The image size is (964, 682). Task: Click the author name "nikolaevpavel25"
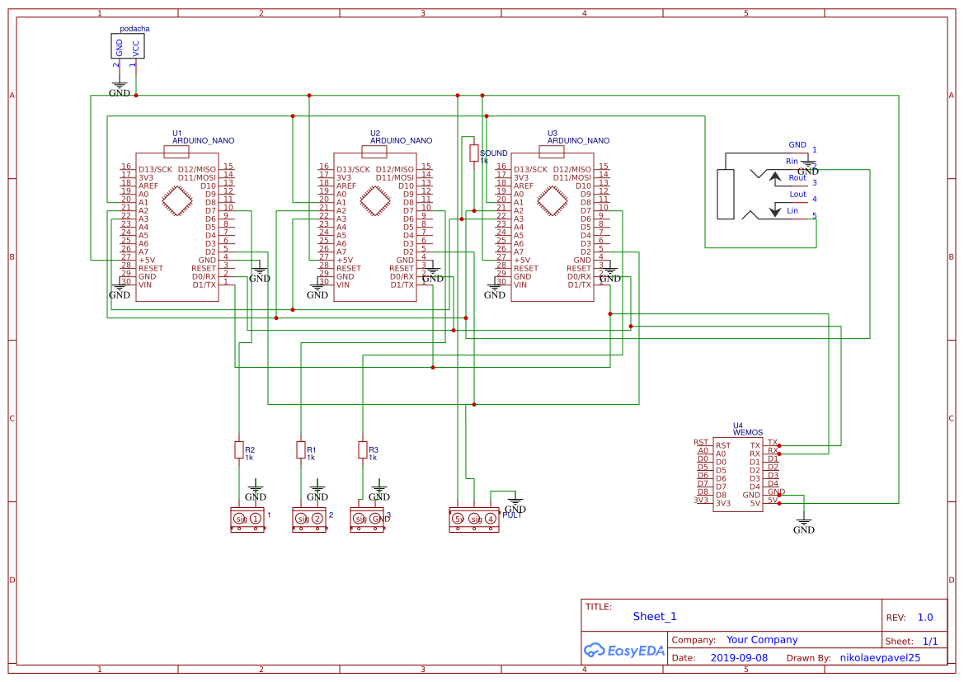point(881,657)
